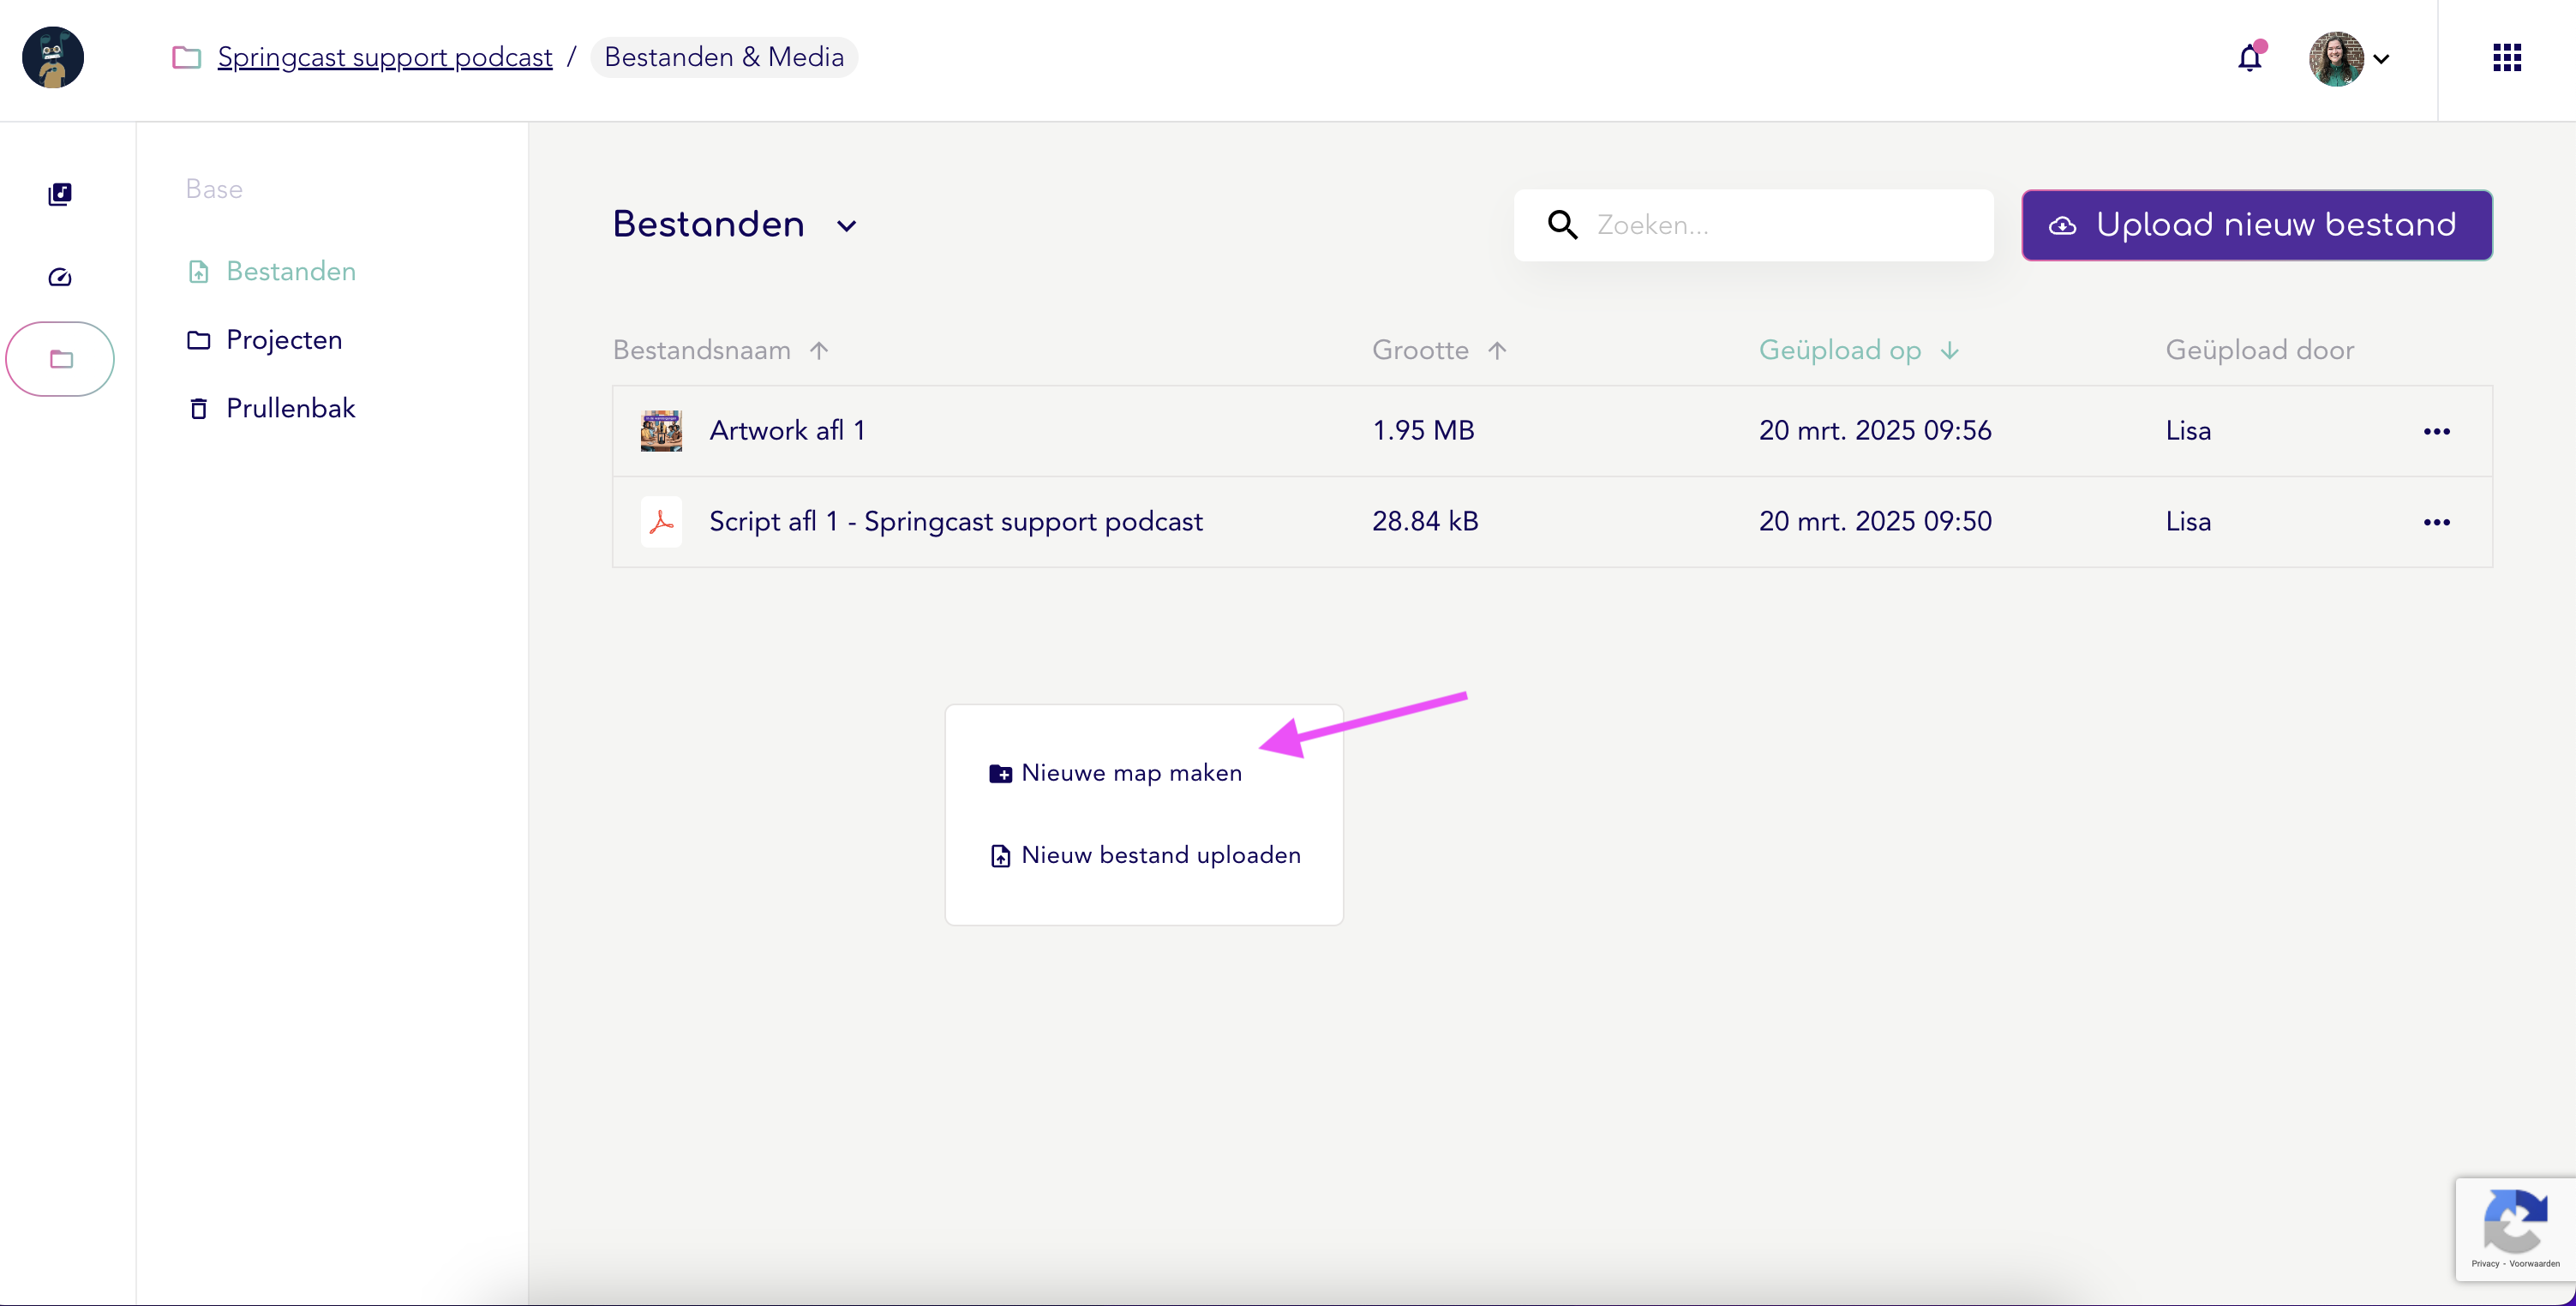Sort by Grootte arrow
Viewport: 2576px width, 1306px height.
click(x=1497, y=350)
